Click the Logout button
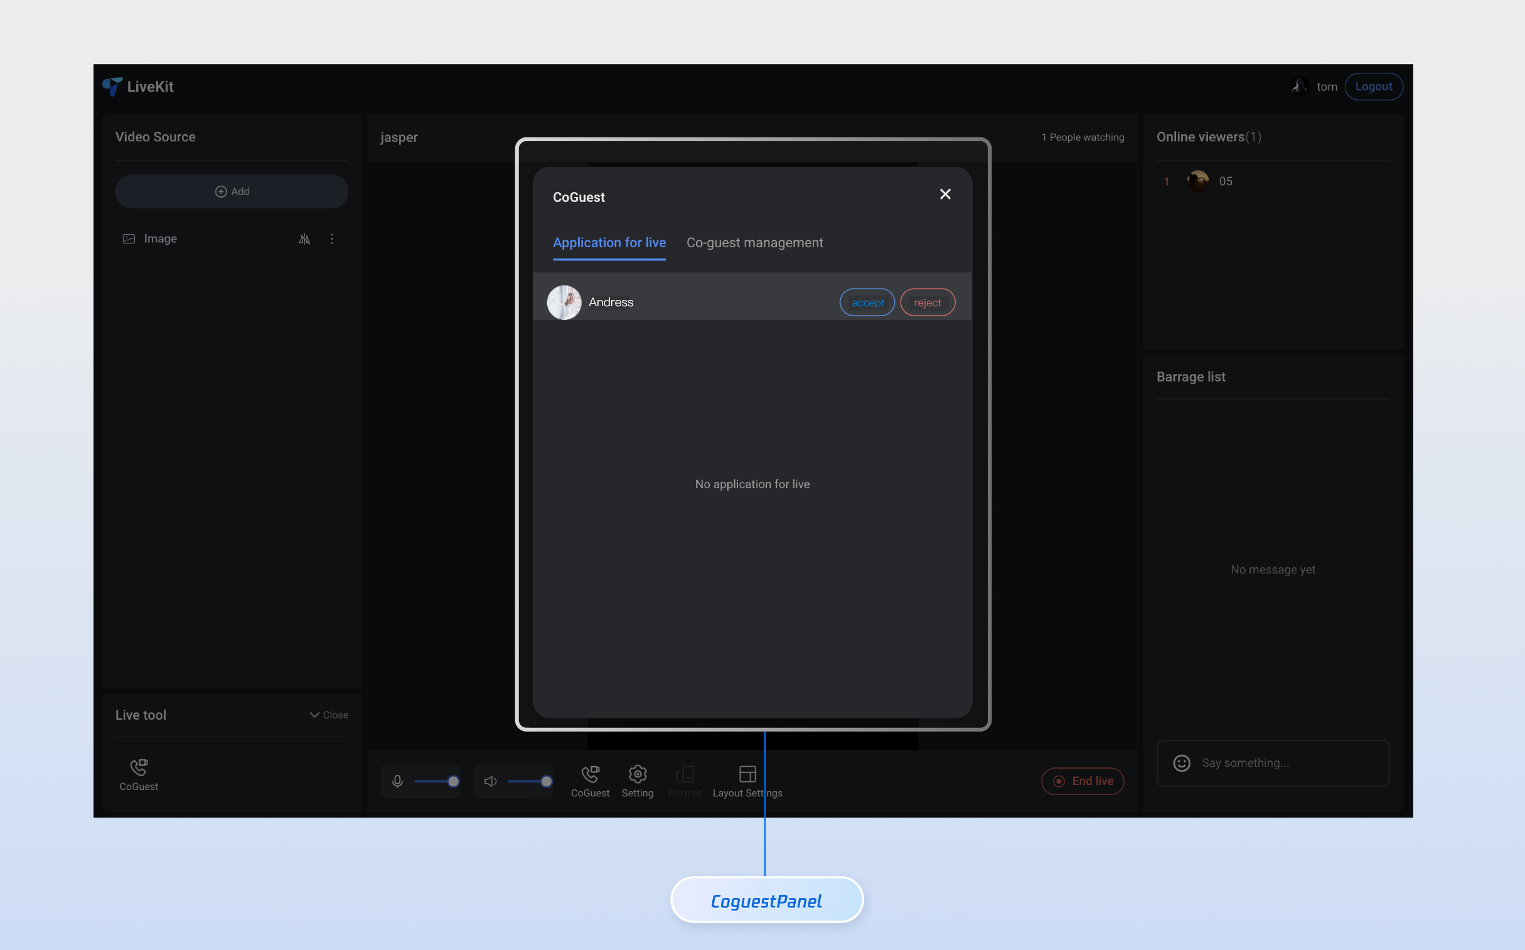This screenshot has height=950, width=1525. tap(1373, 87)
